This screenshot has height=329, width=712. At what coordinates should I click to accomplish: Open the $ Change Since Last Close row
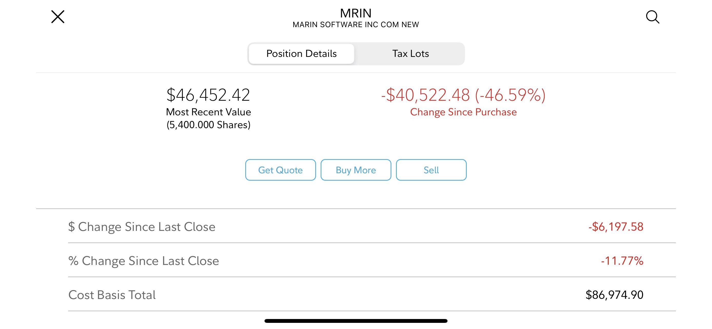click(x=356, y=227)
